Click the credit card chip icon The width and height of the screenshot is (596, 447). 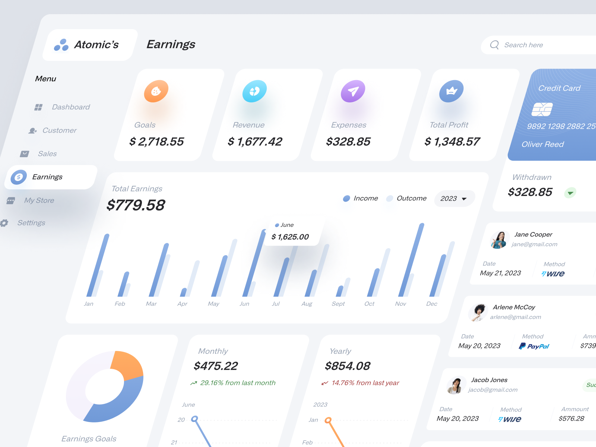(542, 109)
